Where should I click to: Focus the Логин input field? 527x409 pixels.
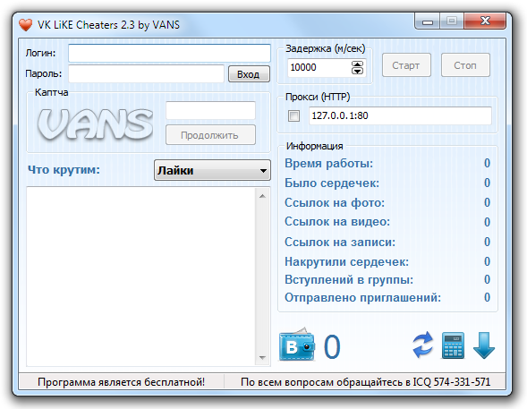click(169, 53)
